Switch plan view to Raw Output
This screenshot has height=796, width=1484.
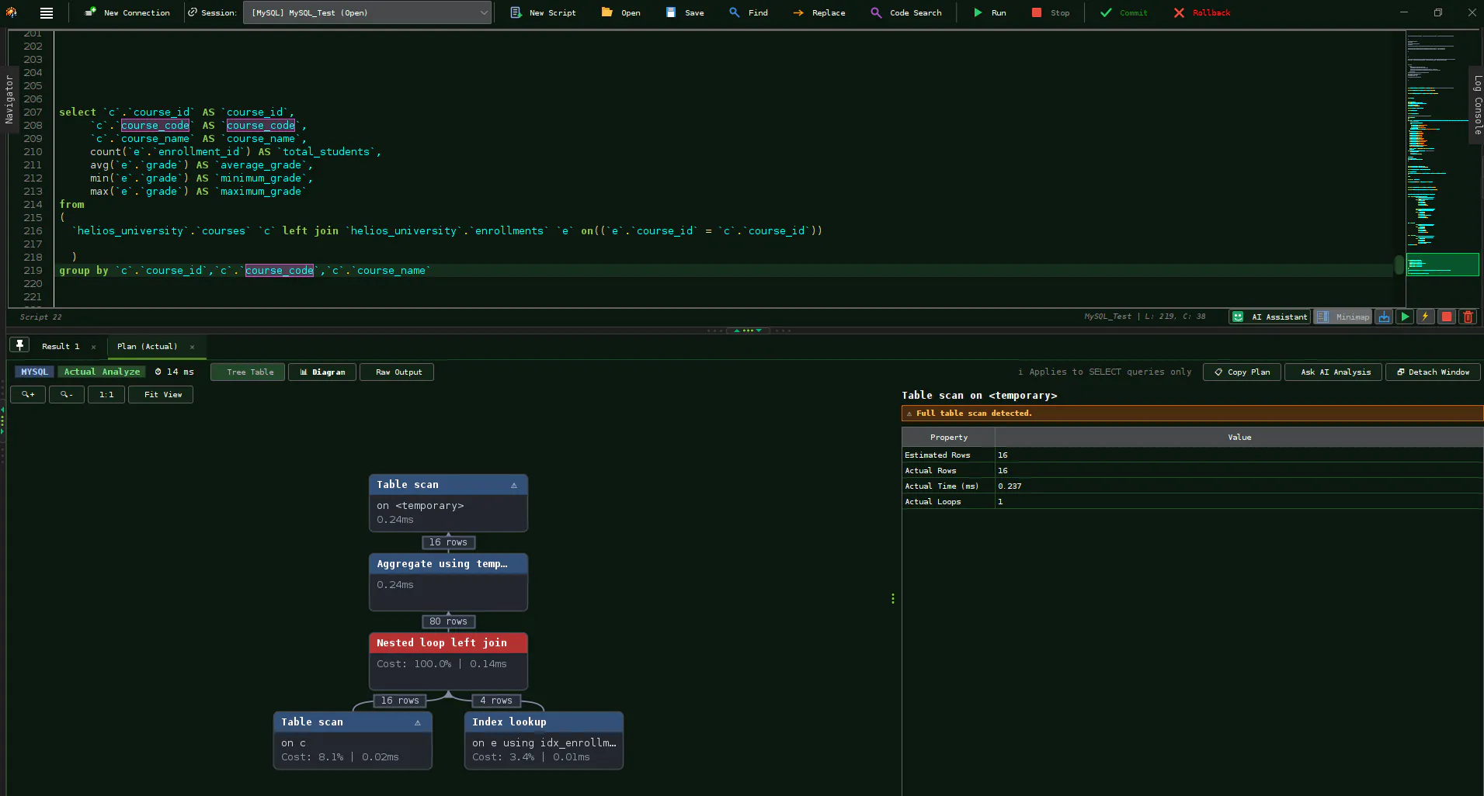pos(397,372)
